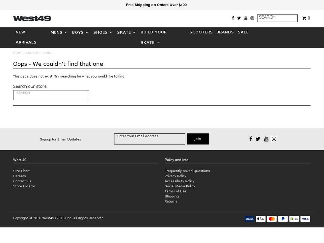This screenshot has height=243, width=324.
Task: Open the Returns link
Action: (x=171, y=201)
